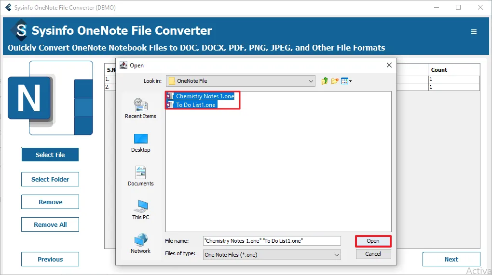Select Chemistry Notes 1.one file name
492x275 pixels.
[x=205, y=96]
